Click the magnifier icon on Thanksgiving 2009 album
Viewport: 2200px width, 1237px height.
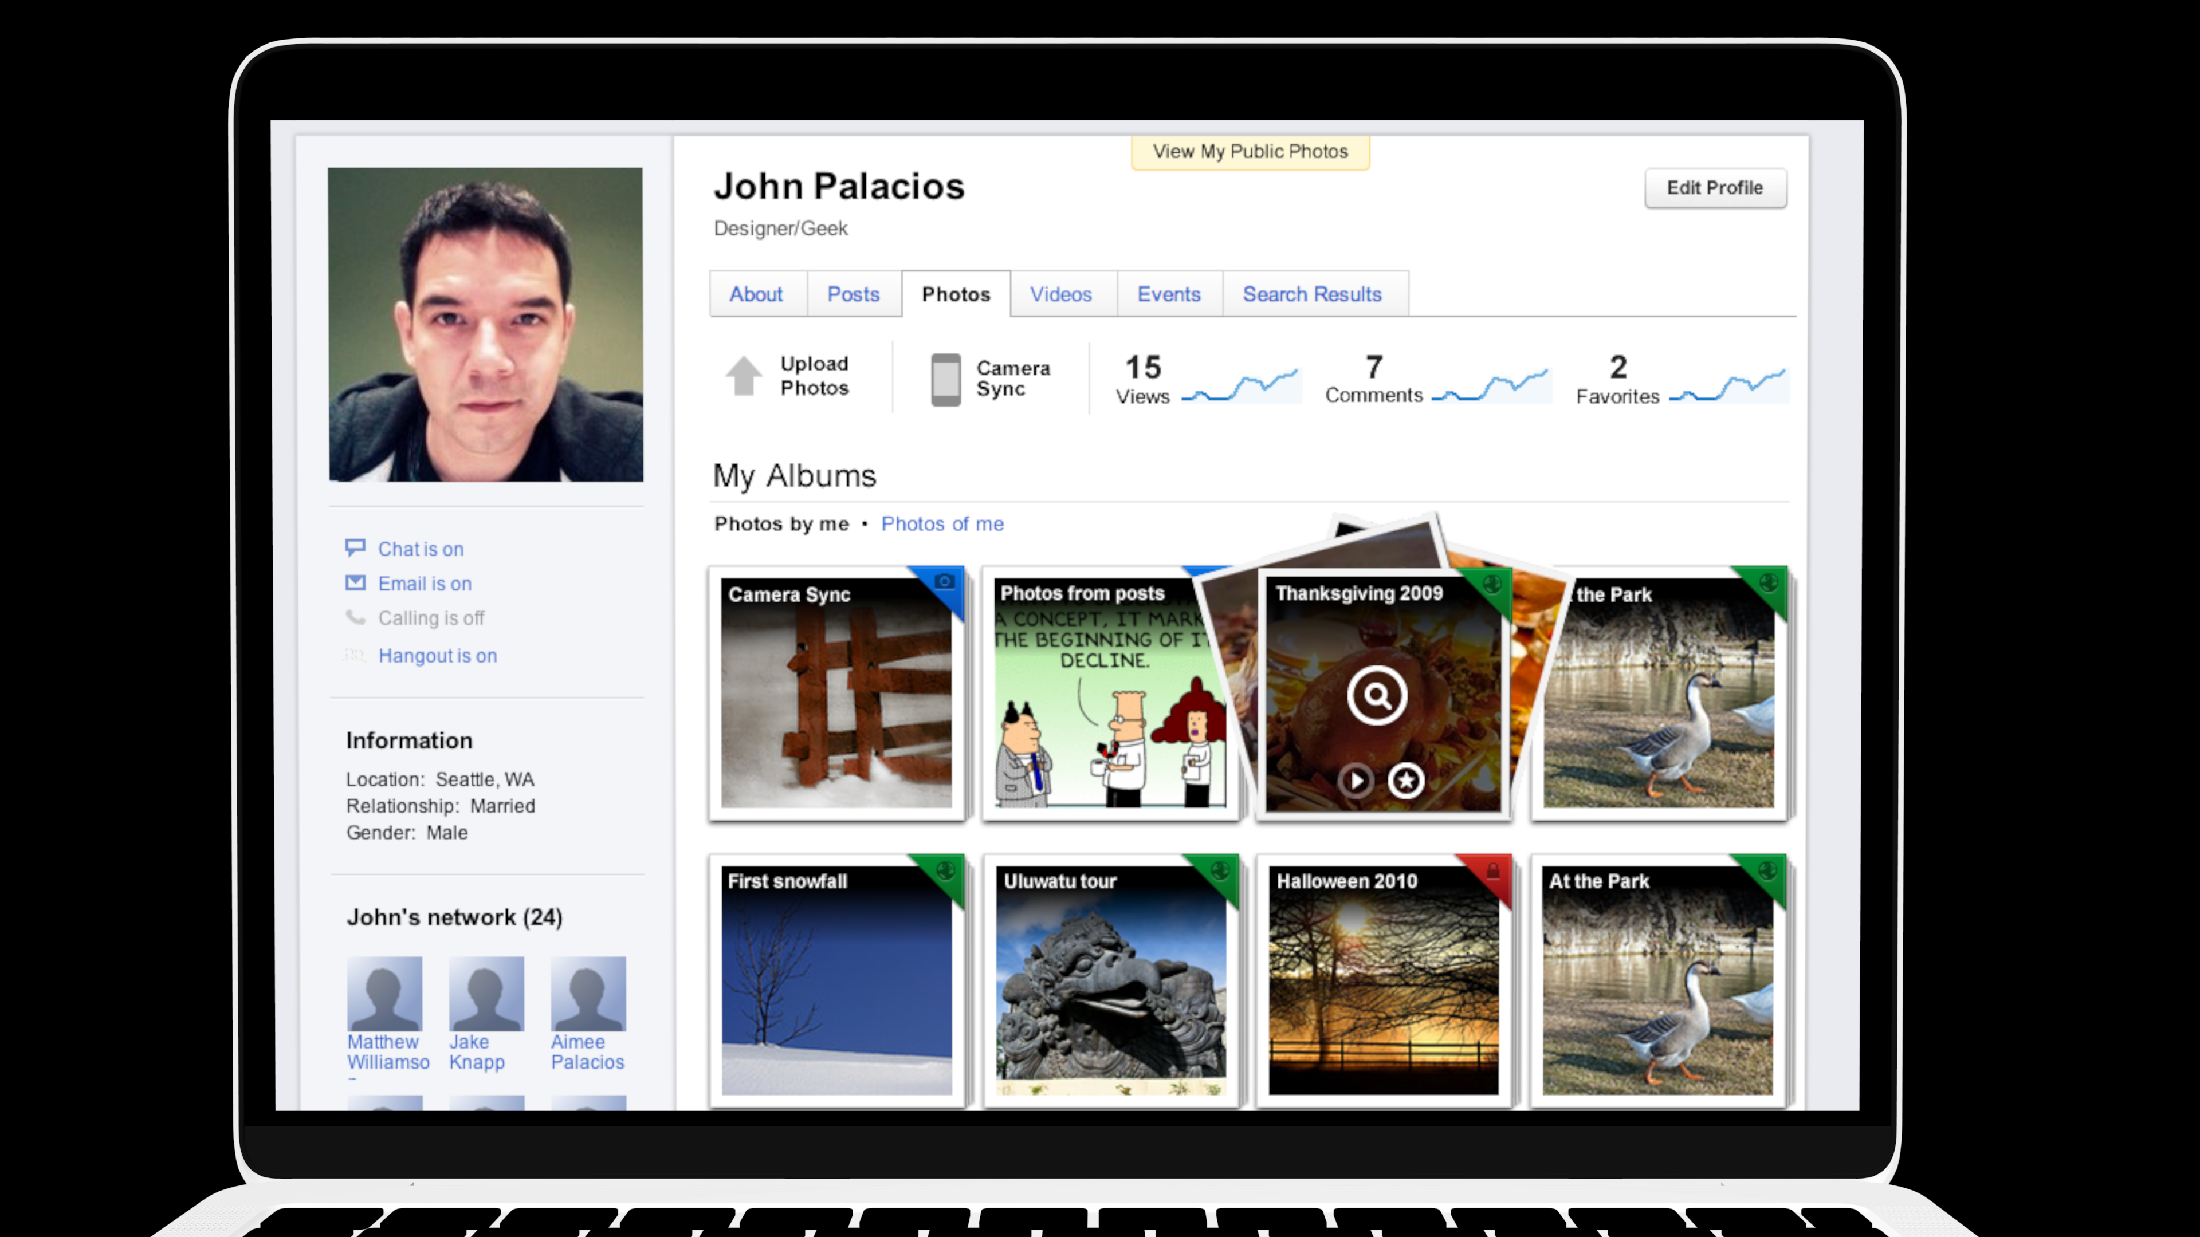[x=1377, y=696]
